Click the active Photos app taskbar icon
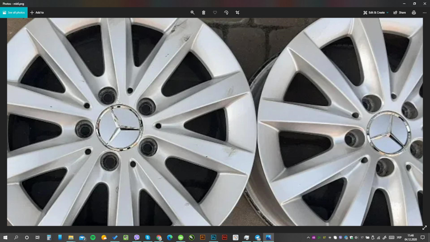This screenshot has height=242, width=430. point(268,238)
